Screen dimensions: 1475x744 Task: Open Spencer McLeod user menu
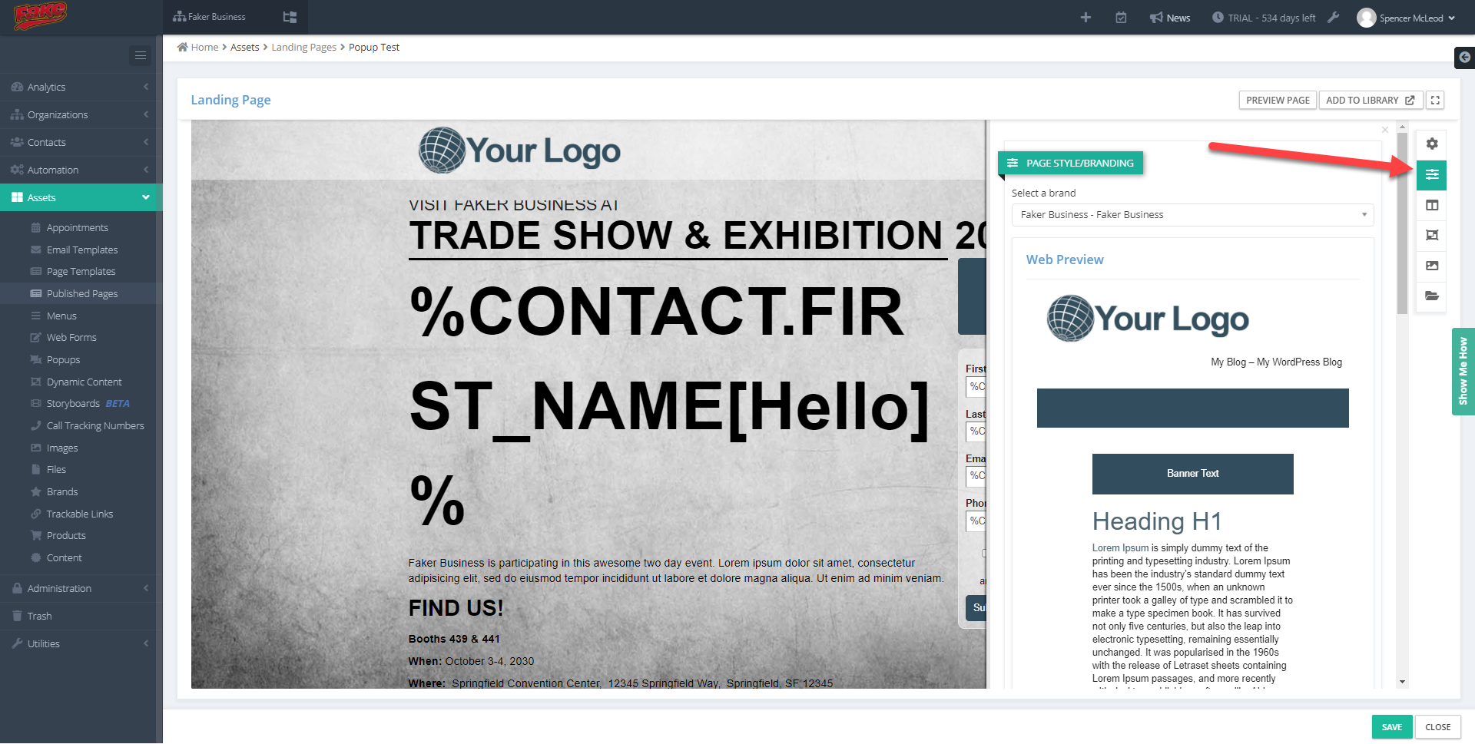click(1406, 18)
